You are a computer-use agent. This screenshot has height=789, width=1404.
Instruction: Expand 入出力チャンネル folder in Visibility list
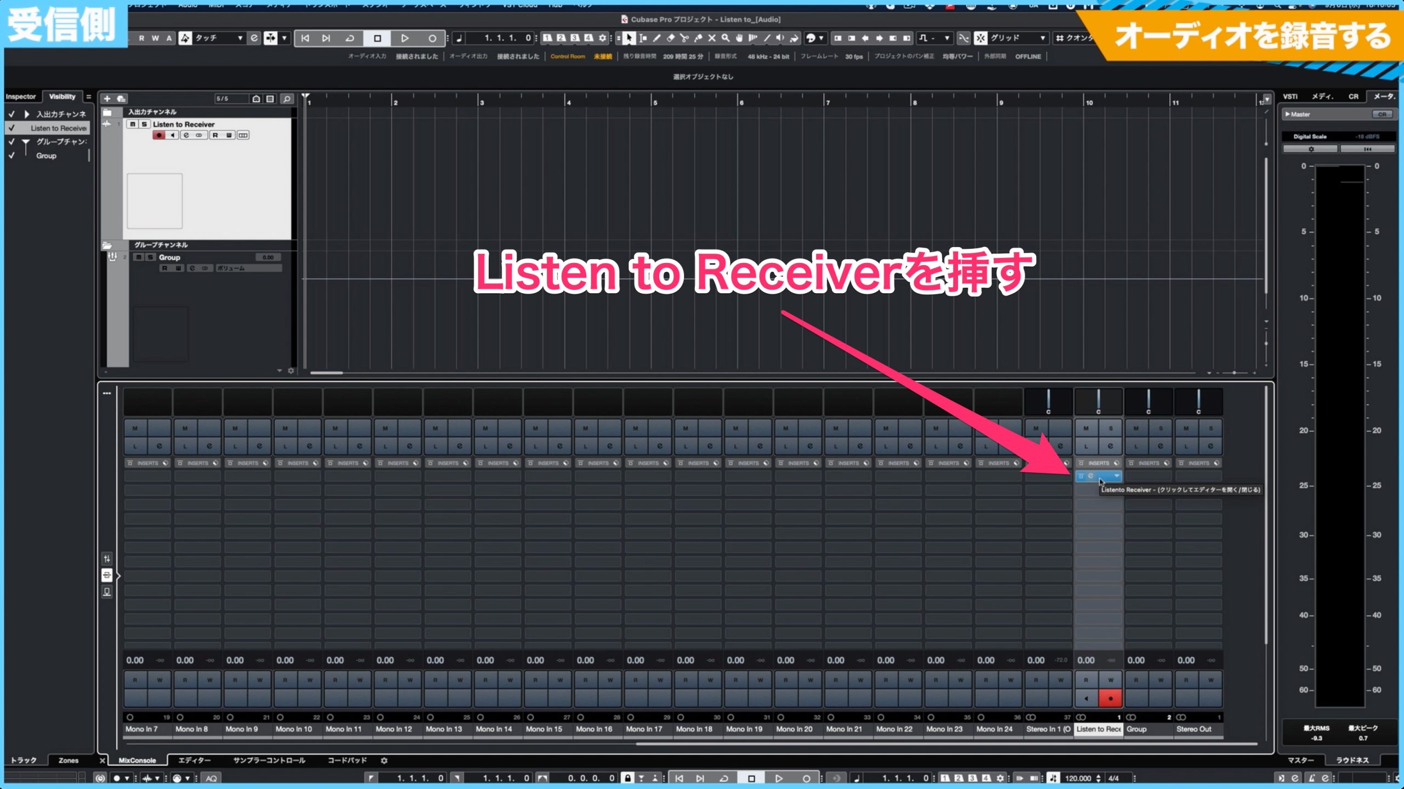coord(26,114)
